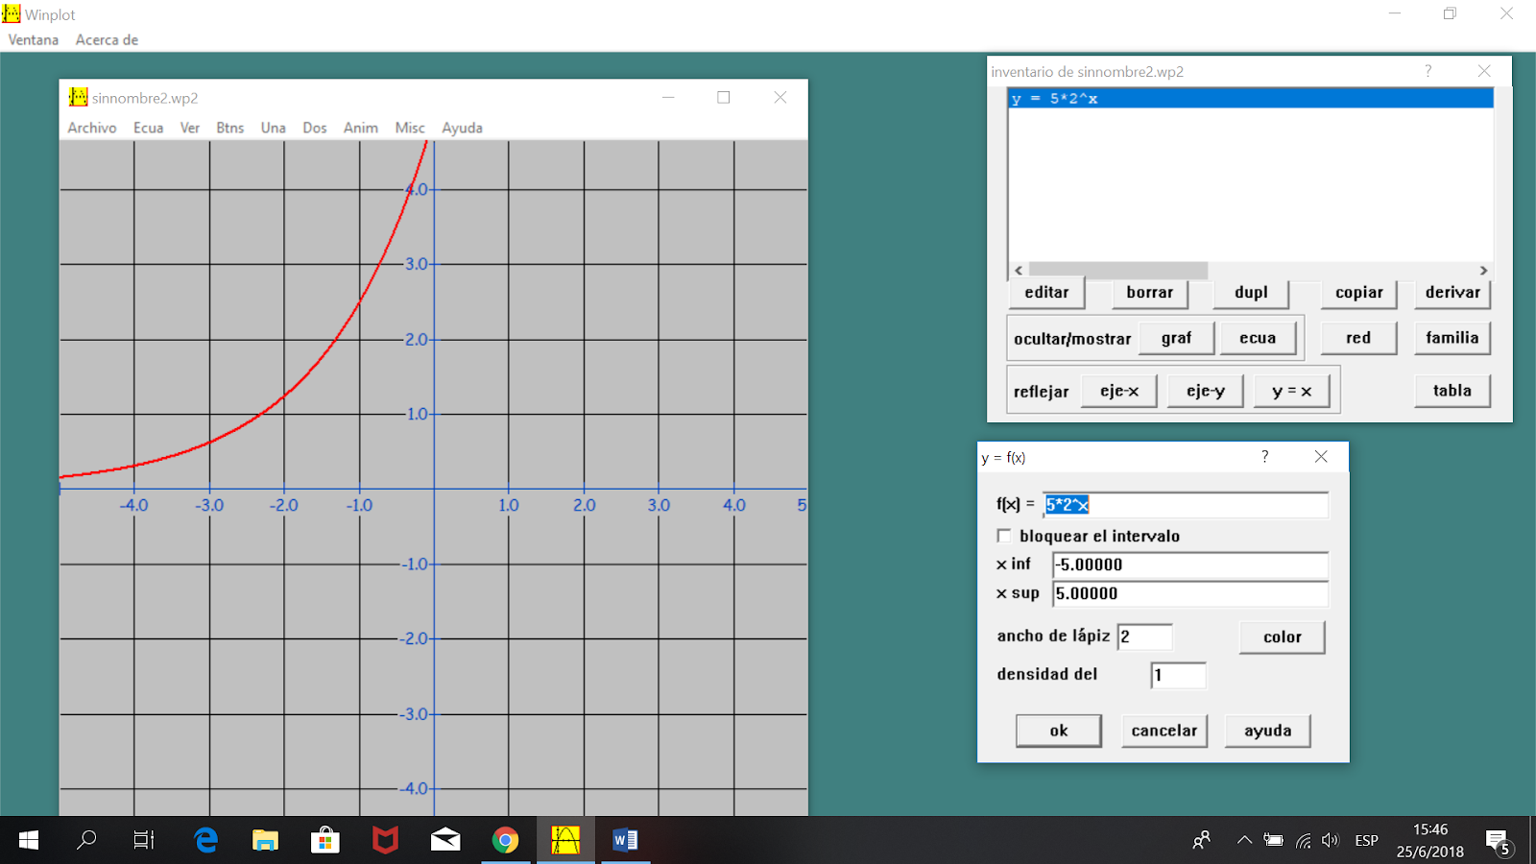Image resolution: width=1536 pixels, height=864 pixels.
Task: Click the red button
Action: pyautogui.click(x=1358, y=338)
